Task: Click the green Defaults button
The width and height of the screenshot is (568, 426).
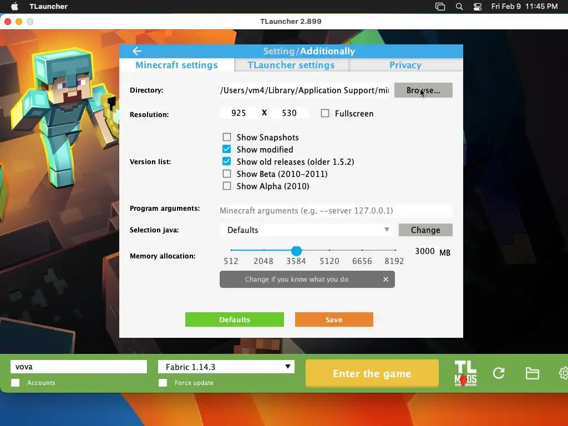Action: (235, 319)
